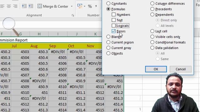Check the Logicals checkbox
The width and height of the screenshot is (200, 112).
point(113,26)
